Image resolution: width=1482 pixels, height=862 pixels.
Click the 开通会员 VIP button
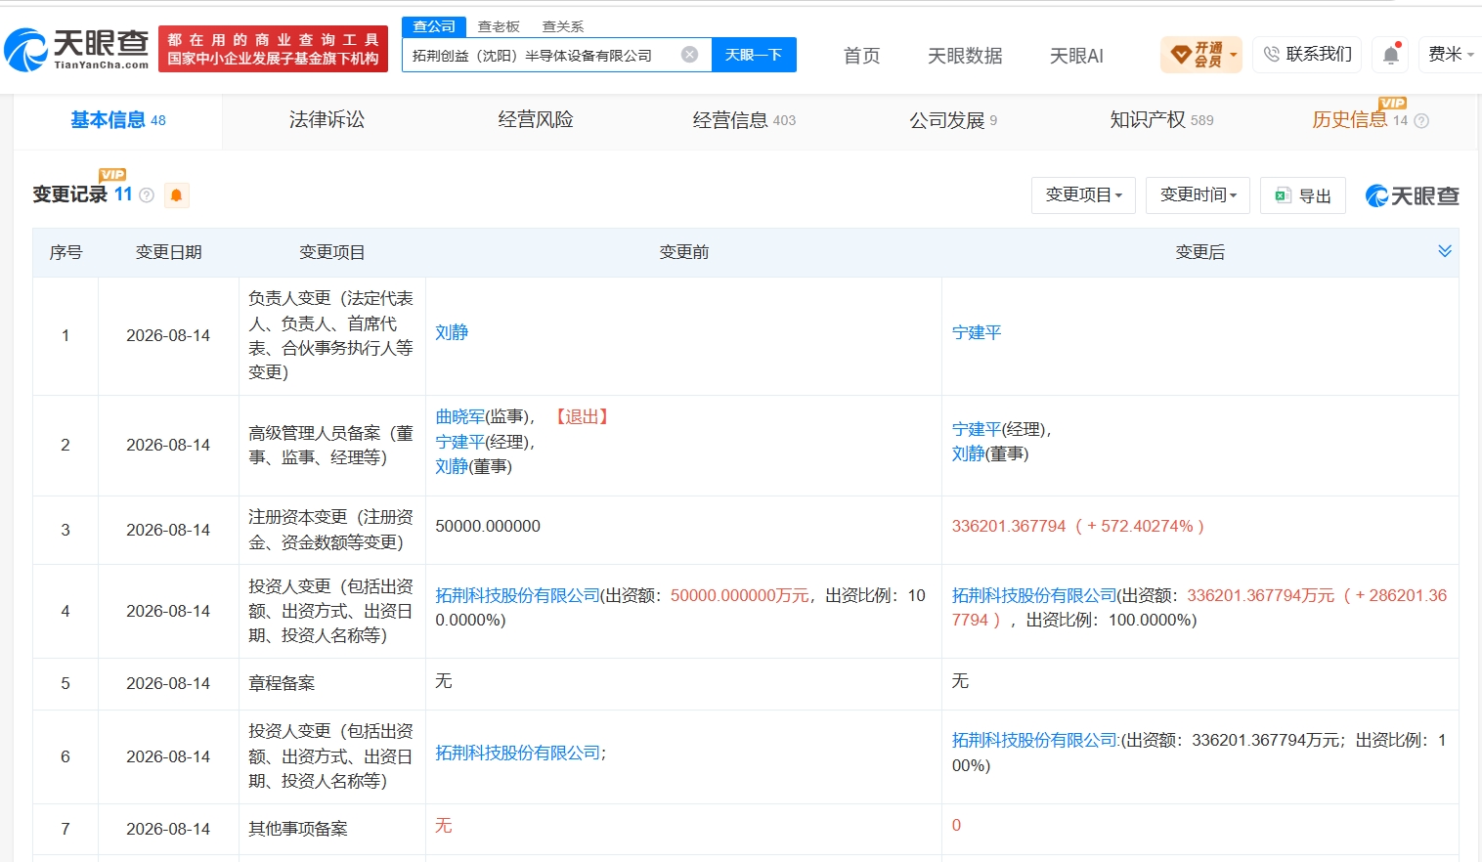[1201, 55]
